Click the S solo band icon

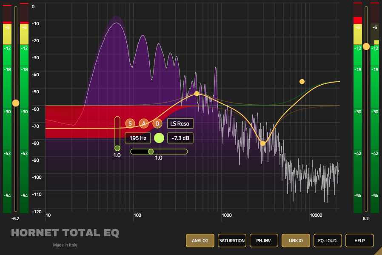(x=130, y=123)
